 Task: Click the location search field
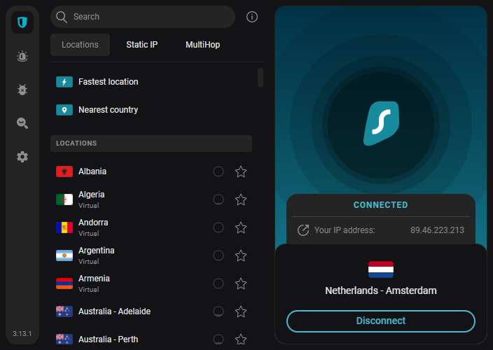143,17
